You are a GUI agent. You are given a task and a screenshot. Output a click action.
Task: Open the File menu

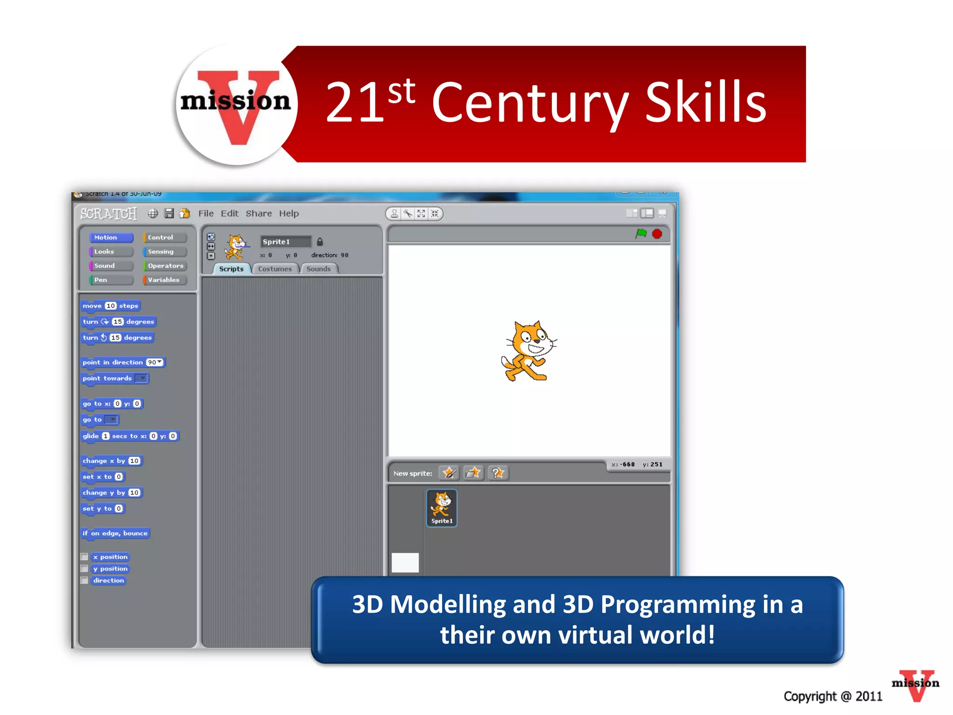click(206, 213)
